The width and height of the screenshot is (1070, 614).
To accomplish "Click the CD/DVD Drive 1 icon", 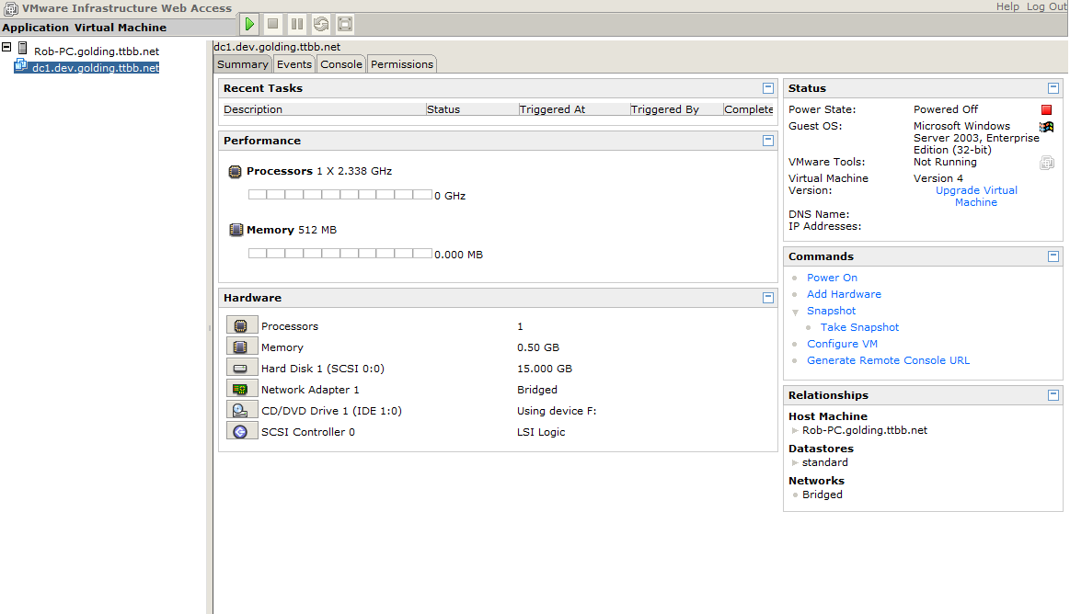I will [241, 410].
